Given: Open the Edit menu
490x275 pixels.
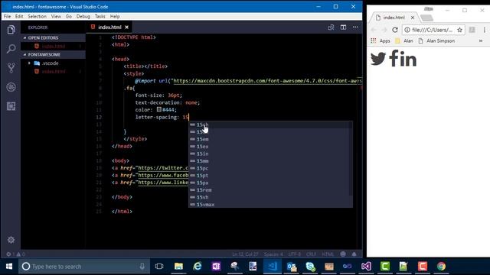Looking at the screenshot, I should tap(19, 17).
